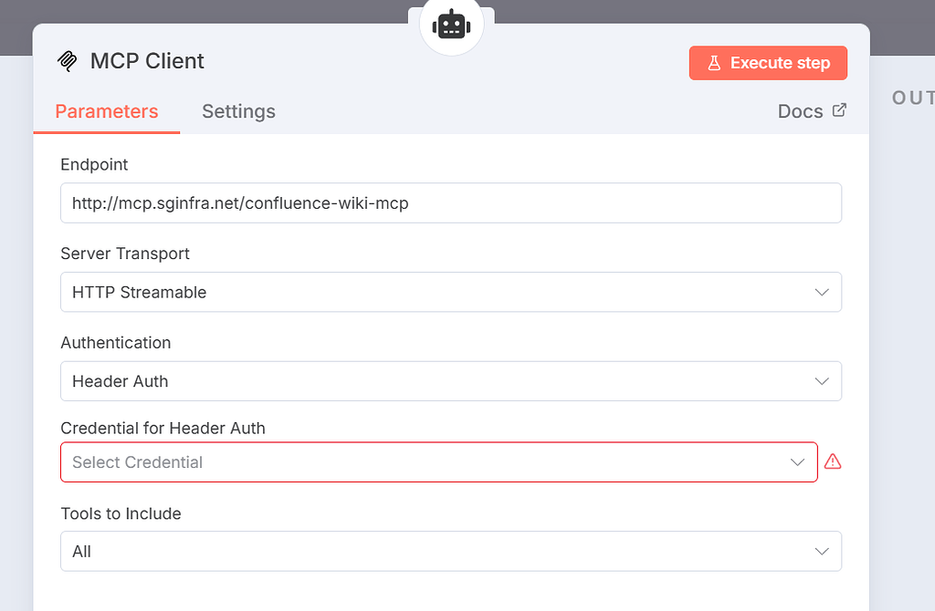Open the Select Credential dropdown
This screenshot has height=611, width=935.
pyautogui.click(x=438, y=462)
